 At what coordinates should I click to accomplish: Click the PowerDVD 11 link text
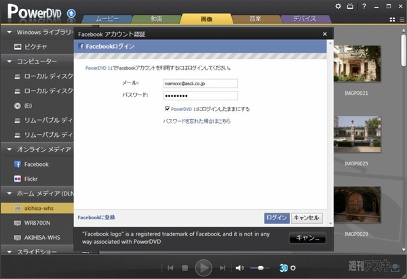click(x=99, y=68)
